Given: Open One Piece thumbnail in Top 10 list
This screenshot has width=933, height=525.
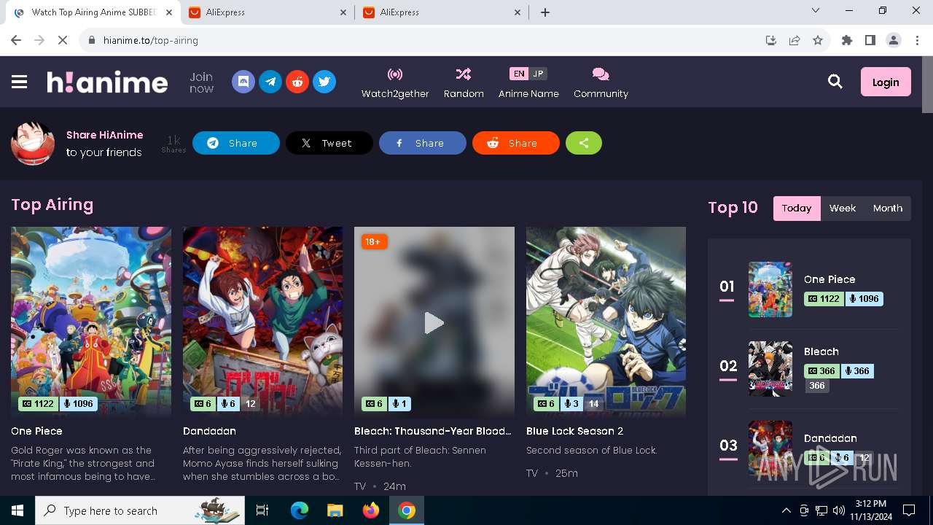Looking at the screenshot, I should 770,289.
